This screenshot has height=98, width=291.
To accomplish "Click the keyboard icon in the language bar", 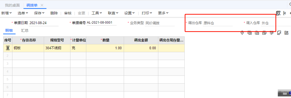I will point(285,94).
